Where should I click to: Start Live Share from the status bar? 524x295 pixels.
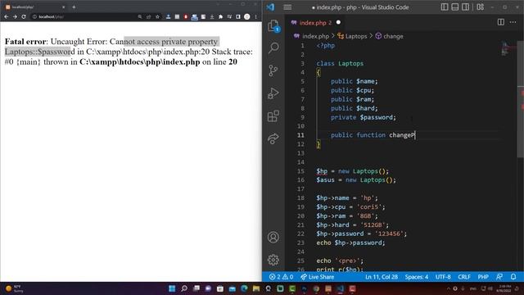pos(317,277)
